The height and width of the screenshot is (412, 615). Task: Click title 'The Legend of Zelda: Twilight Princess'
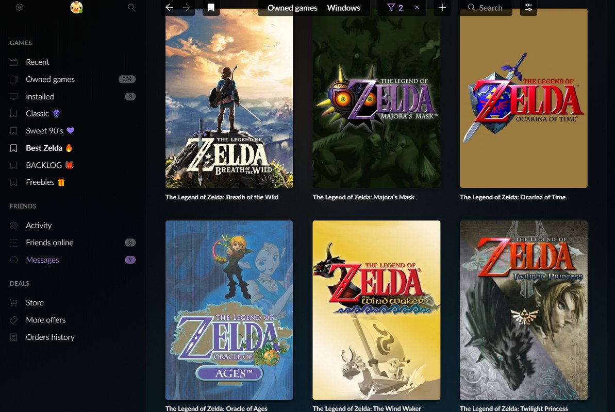click(x=514, y=408)
